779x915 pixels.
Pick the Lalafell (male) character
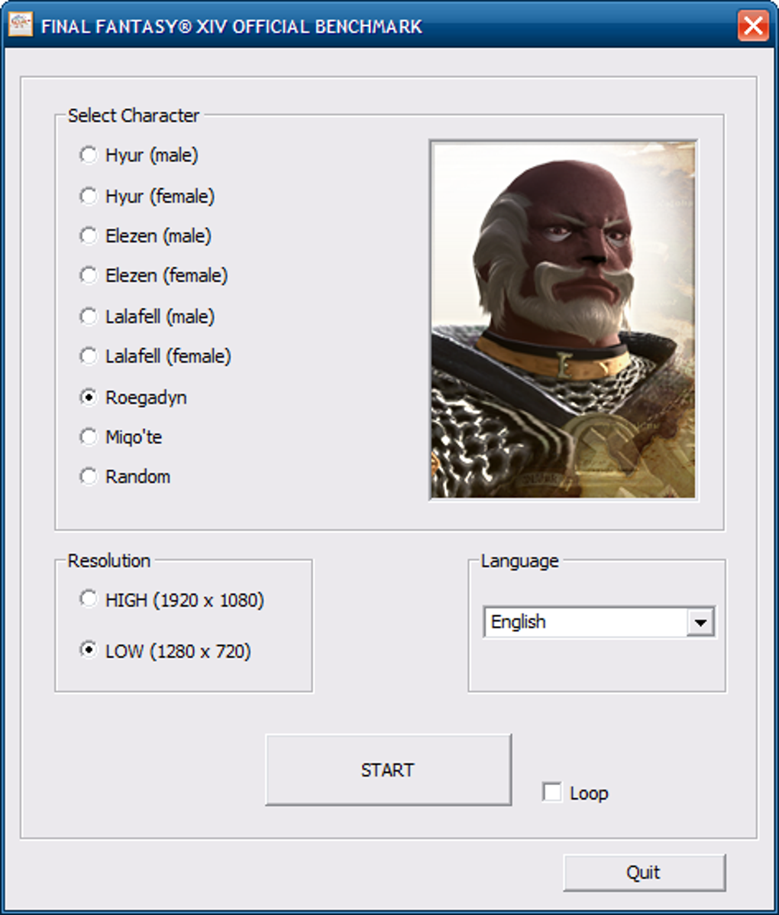coord(88,316)
